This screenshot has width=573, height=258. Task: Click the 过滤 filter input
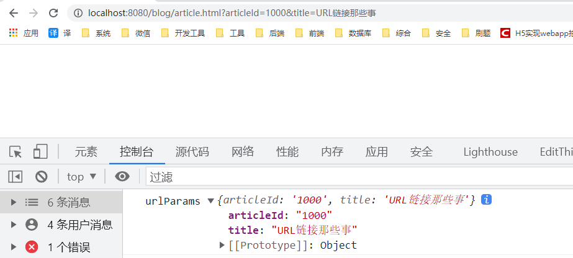click(359, 177)
